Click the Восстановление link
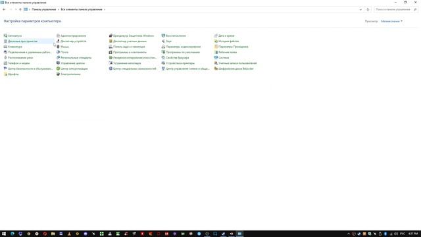421x237 pixels. point(176,36)
